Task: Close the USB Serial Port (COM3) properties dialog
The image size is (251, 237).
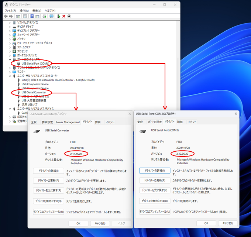Action: coord(236,114)
